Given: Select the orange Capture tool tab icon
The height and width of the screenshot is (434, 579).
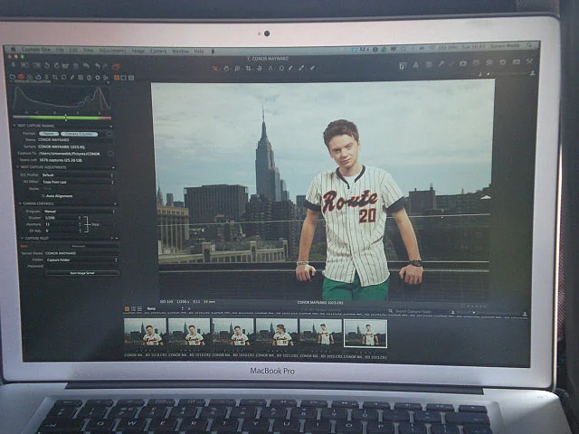Looking at the screenshot, I should (x=21, y=77).
